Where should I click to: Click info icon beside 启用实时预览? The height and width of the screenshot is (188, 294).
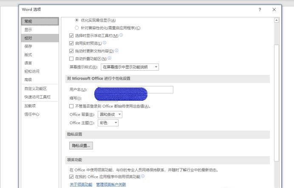(105, 43)
